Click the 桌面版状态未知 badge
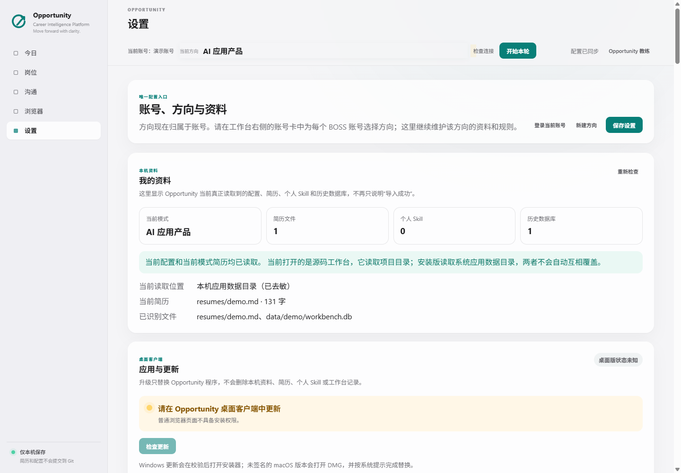Image resolution: width=681 pixels, height=473 pixels. pyautogui.click(x=618, y=360)
